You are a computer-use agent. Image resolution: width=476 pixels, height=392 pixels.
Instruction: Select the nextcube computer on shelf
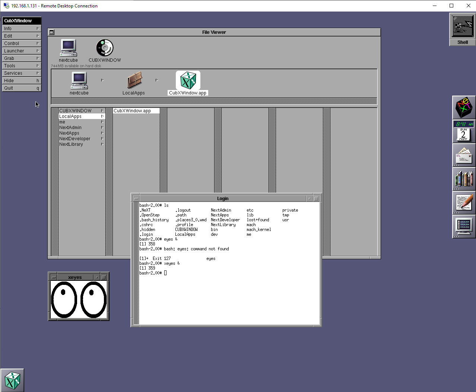(x=69, y=48)
